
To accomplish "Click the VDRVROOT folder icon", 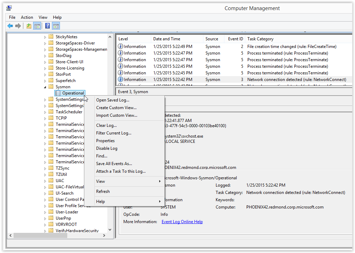I will point(51,224).
